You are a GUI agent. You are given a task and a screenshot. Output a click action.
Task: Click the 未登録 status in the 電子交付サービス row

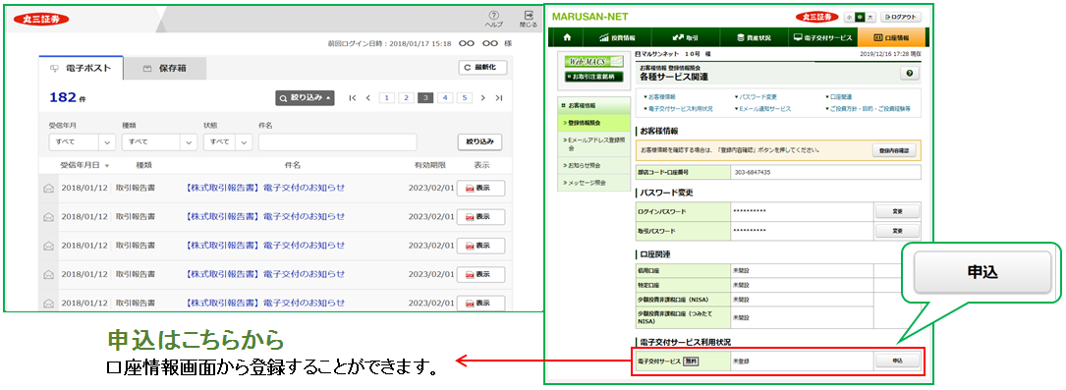(742, 361)
